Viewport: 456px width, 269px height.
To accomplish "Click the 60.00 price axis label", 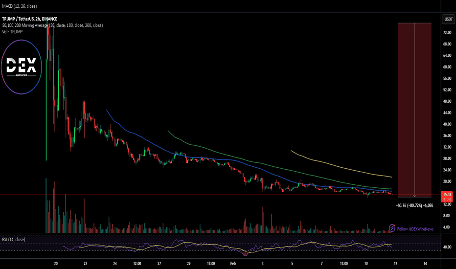I will click(x=447, y=67).
